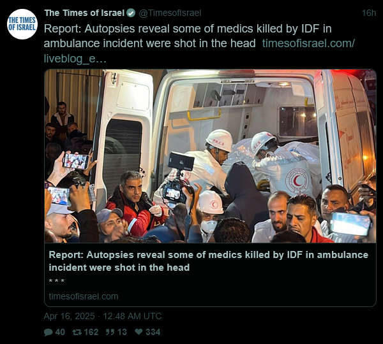Click the 13 quotes count
383x344 pixels.
[x=122, y=332]
